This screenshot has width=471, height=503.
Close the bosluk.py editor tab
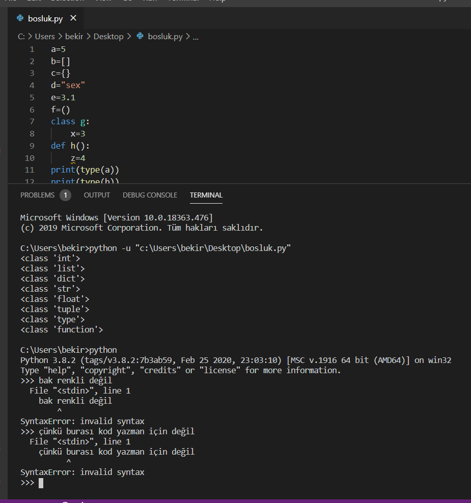(73, 18)
